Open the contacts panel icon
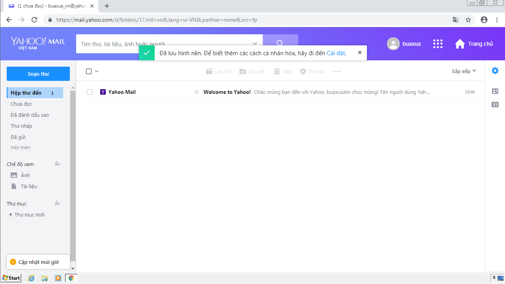Screen dimensions: 505x284 (x=495, y=91)
